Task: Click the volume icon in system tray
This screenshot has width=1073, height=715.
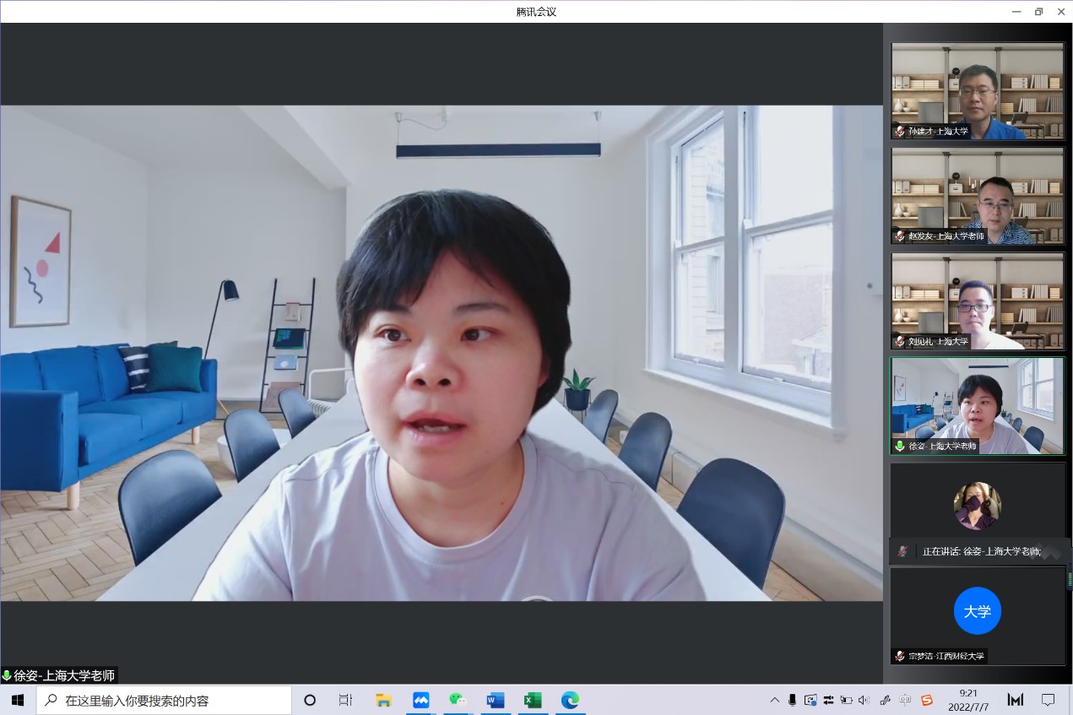Action: coord(864,700)
